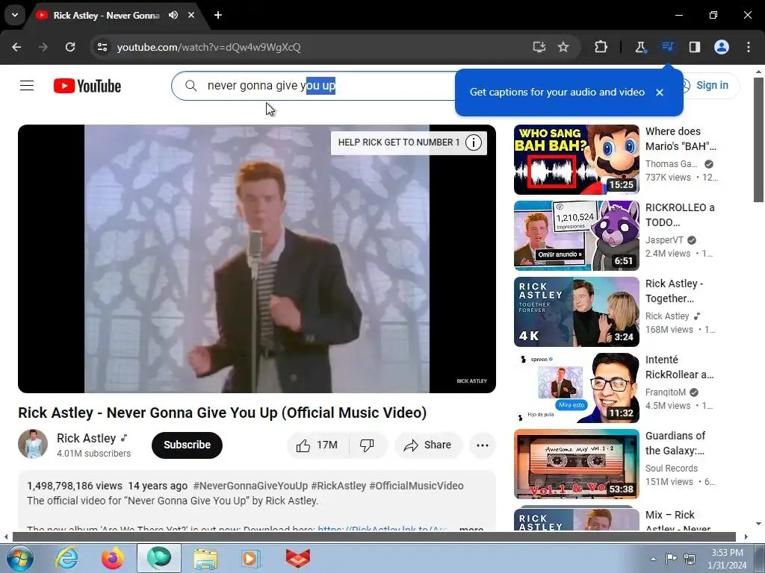The width and height of the screenshot is (765, 573).
Task: Click the #OfficialMusicVideo hashtag
Action: [x=416, y=486]
